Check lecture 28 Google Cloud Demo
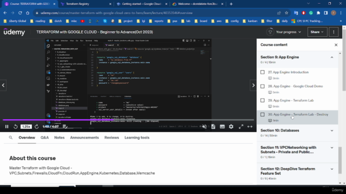The image size is (346, 194). tap(262, 86)
